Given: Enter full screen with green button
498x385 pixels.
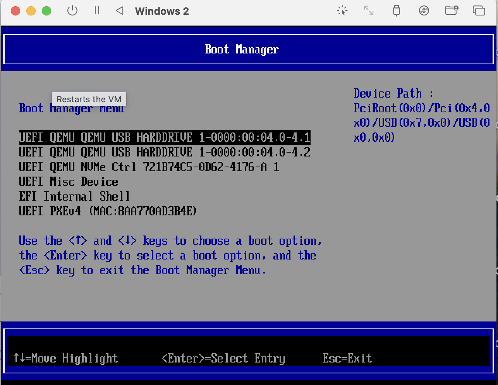Looking at the screenshot, I should 46,11.
